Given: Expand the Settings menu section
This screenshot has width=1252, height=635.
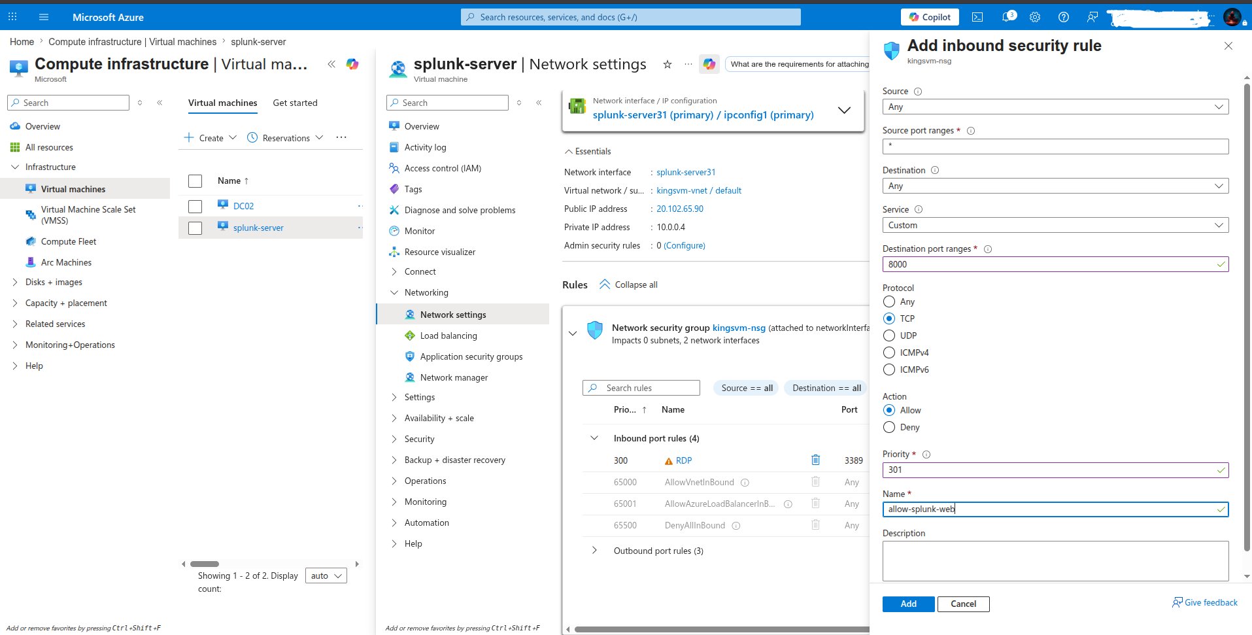Looking at the screenshot, I should tap(394, 397).
